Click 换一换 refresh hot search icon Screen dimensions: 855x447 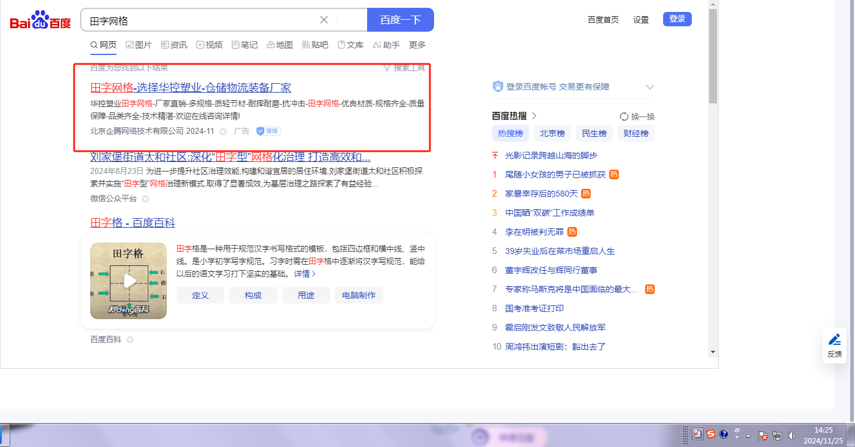click(x=624, y=117)
